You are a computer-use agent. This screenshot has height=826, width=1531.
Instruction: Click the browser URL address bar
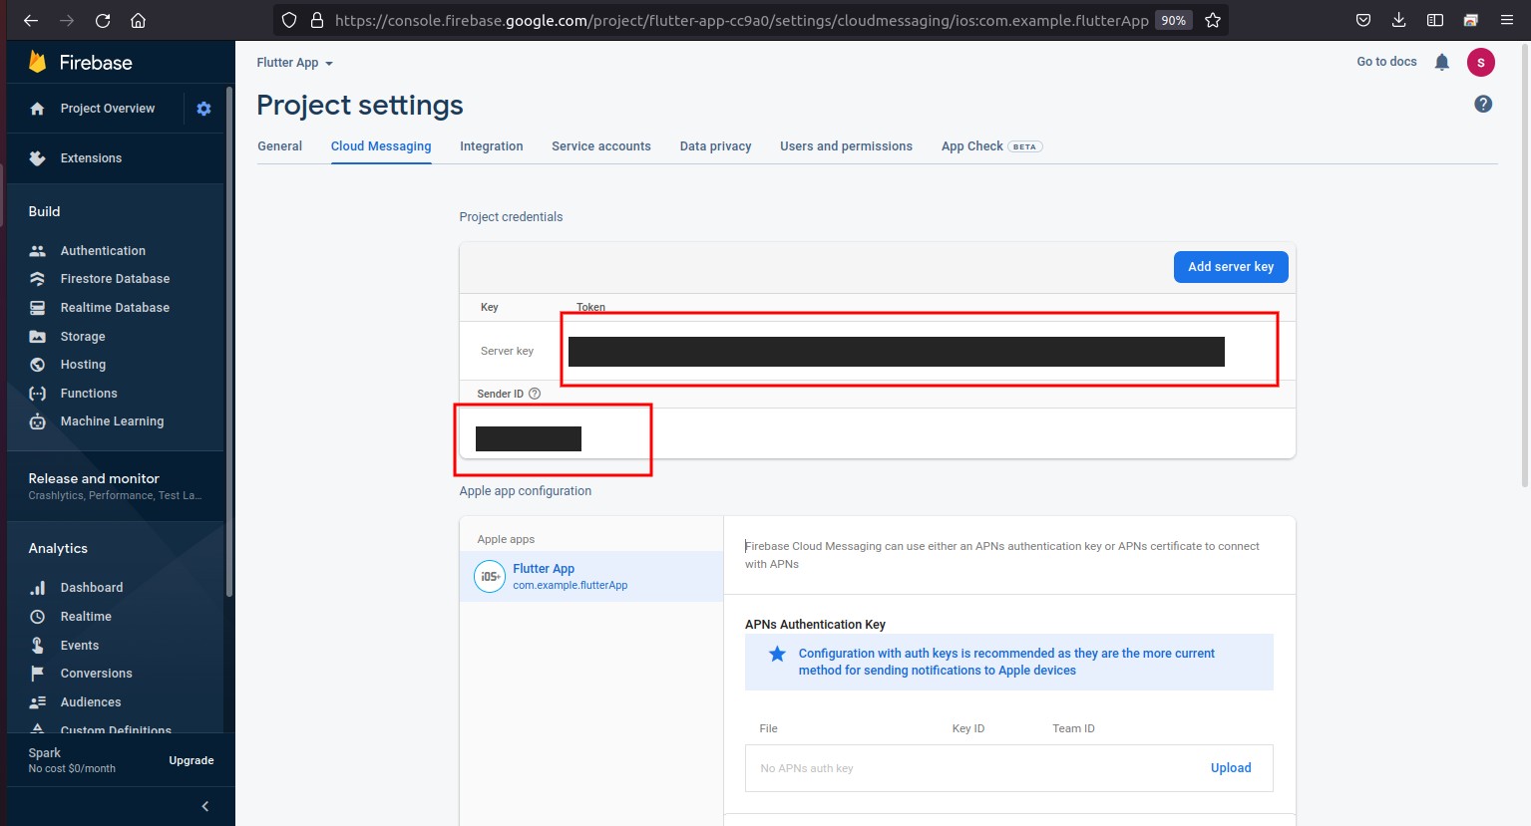741,20
